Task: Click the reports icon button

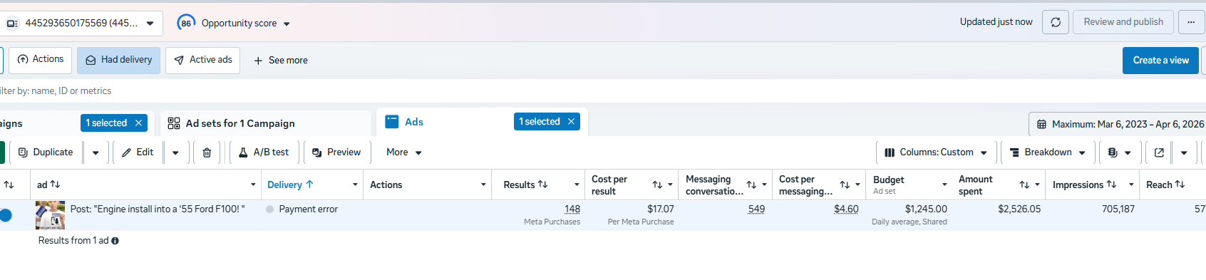Action: coord(1119,152)
